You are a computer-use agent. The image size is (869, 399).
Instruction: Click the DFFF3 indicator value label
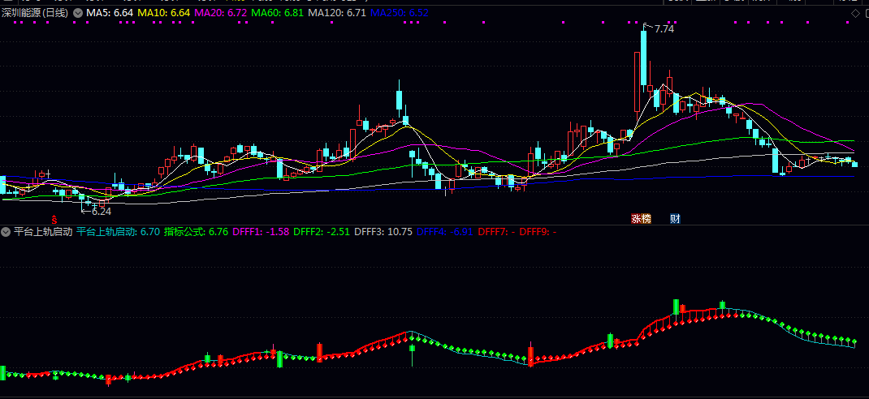point(383,232)
